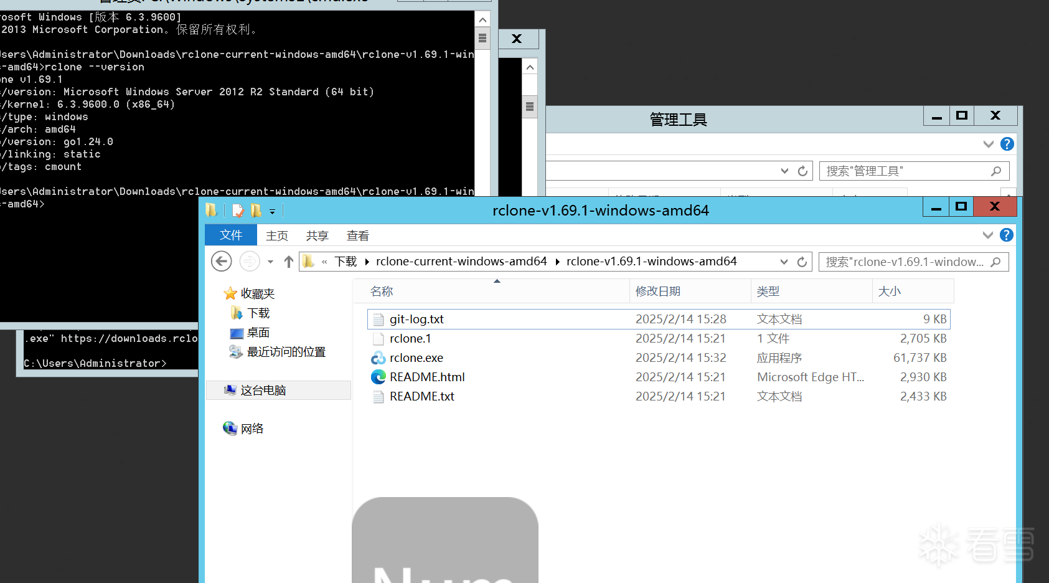Viewport: 1049px width, 583px height.
Task: Select the README.txt text file icon
Action: tap(378, 397)
